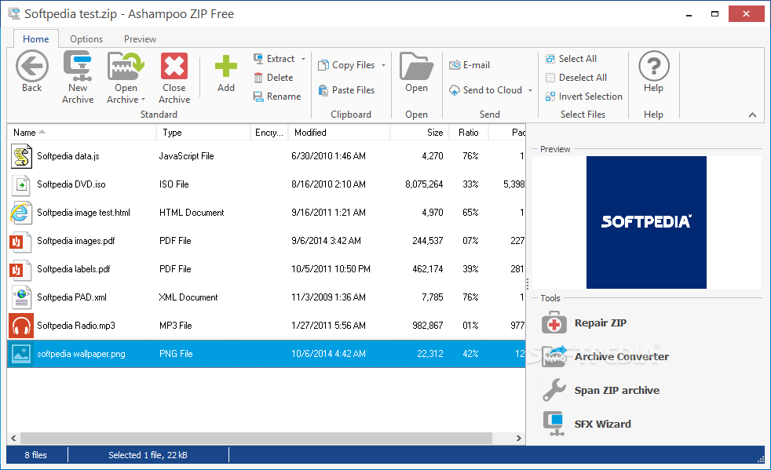Image resolution: width=771 pixels, height=470 pixels.
Task: Click Paste Files
Action: [347, 90]
